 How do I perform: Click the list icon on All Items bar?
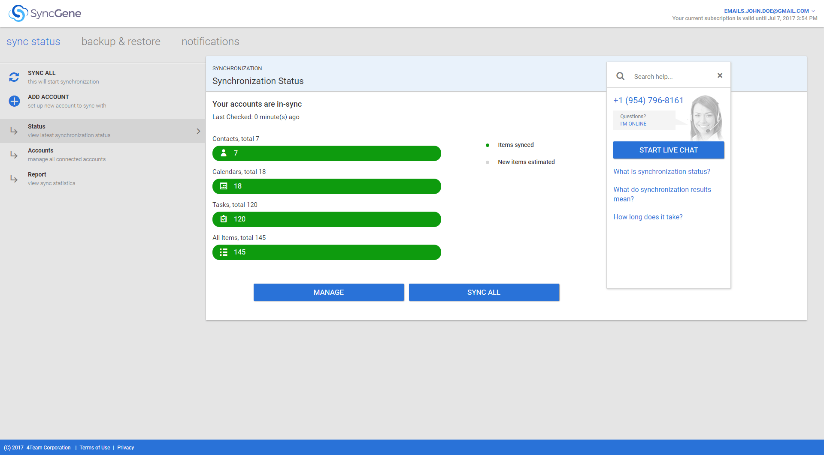click(224, 252)
